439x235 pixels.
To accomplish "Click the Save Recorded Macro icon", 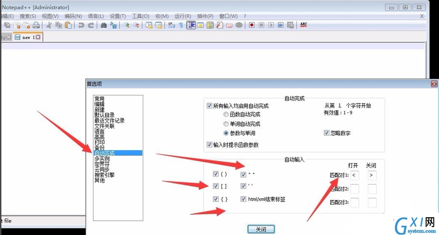I will click(290, 25).
